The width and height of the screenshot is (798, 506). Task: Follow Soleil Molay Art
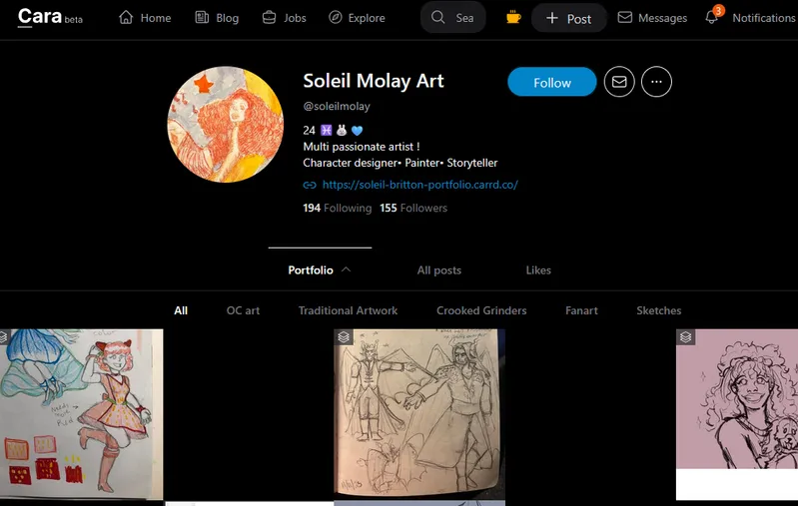(551, 83)
